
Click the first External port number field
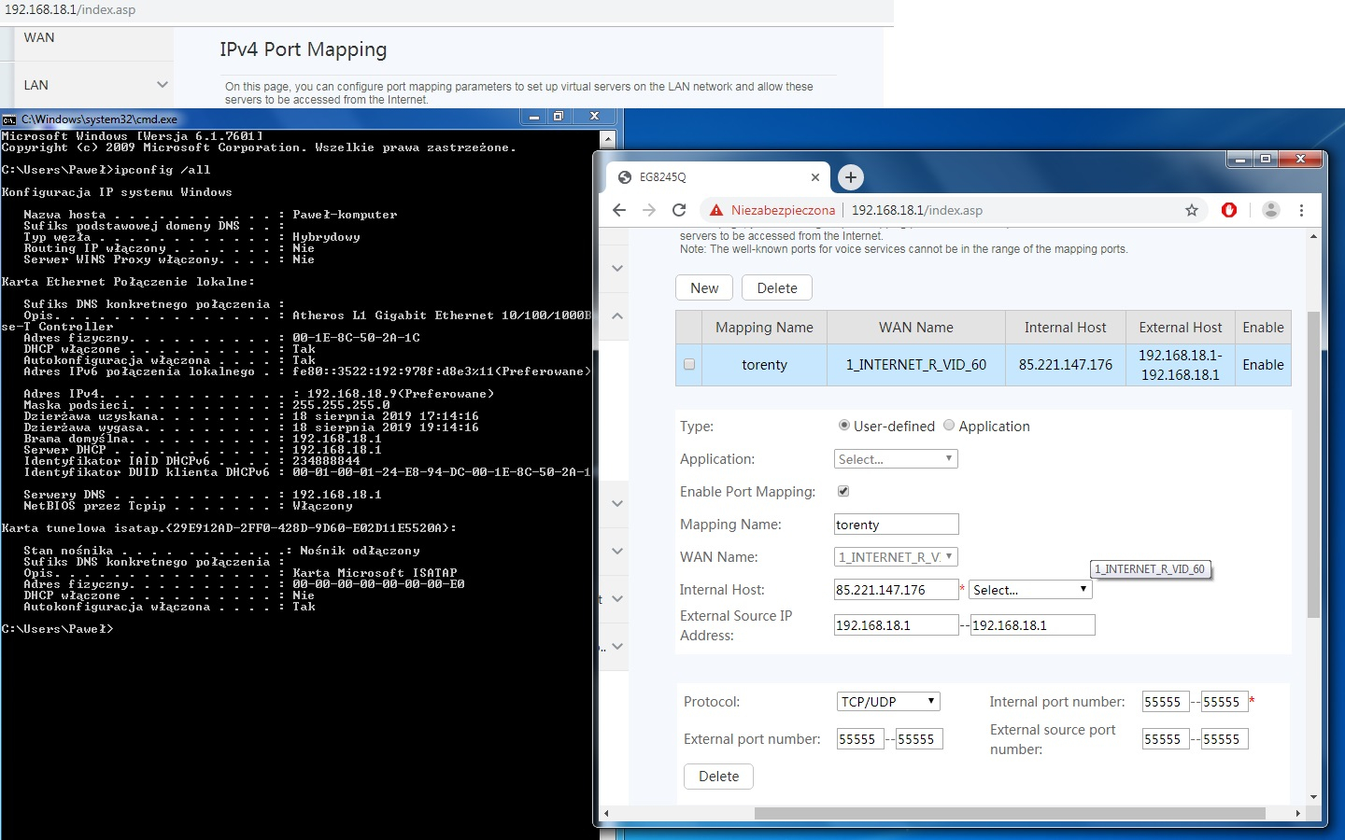pos(860,739)
